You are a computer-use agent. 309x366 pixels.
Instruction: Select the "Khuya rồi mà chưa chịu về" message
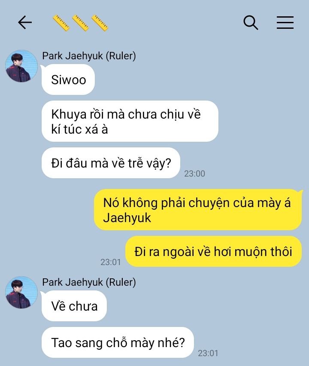130,122
